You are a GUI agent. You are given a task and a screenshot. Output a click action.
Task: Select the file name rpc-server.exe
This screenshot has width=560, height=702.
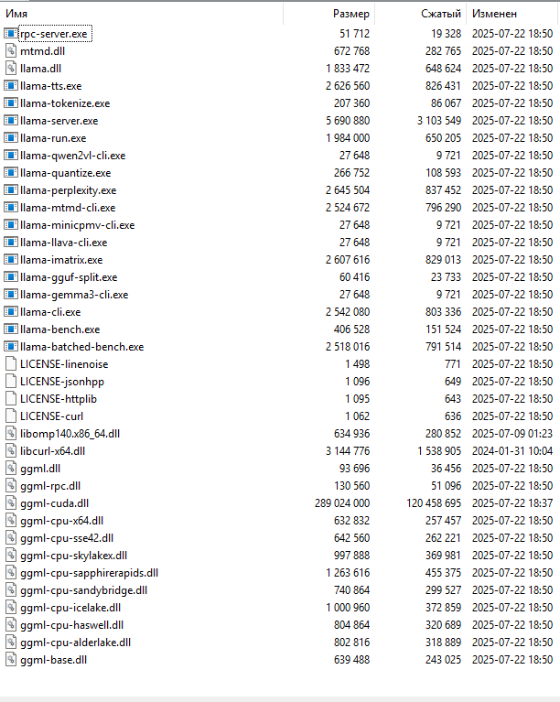tap(54, 34)
